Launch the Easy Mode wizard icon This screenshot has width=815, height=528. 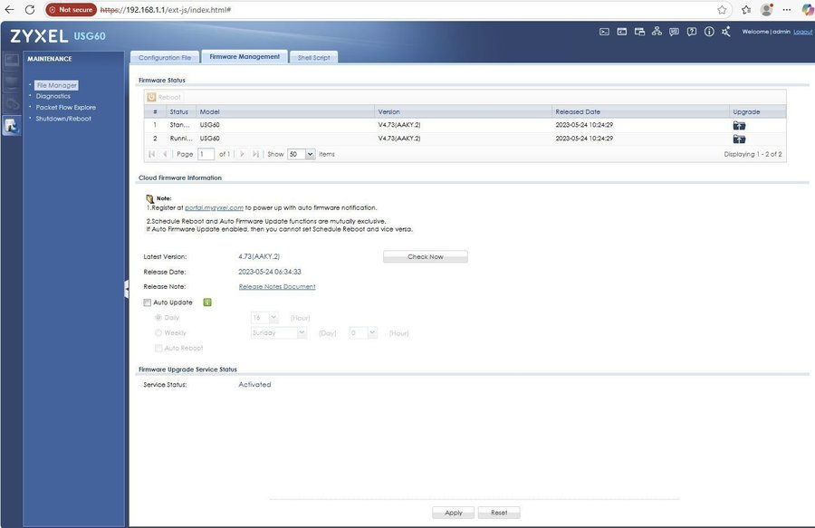coord(726,32)
